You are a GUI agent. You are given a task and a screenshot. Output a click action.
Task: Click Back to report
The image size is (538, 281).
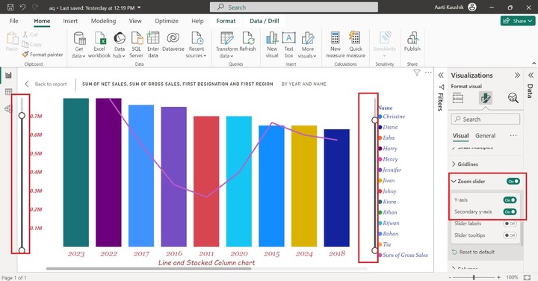pyautogui.click(x=46, y=84)
